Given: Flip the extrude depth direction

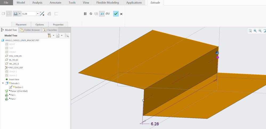Looking at the screenshot, I should point(42,14).
